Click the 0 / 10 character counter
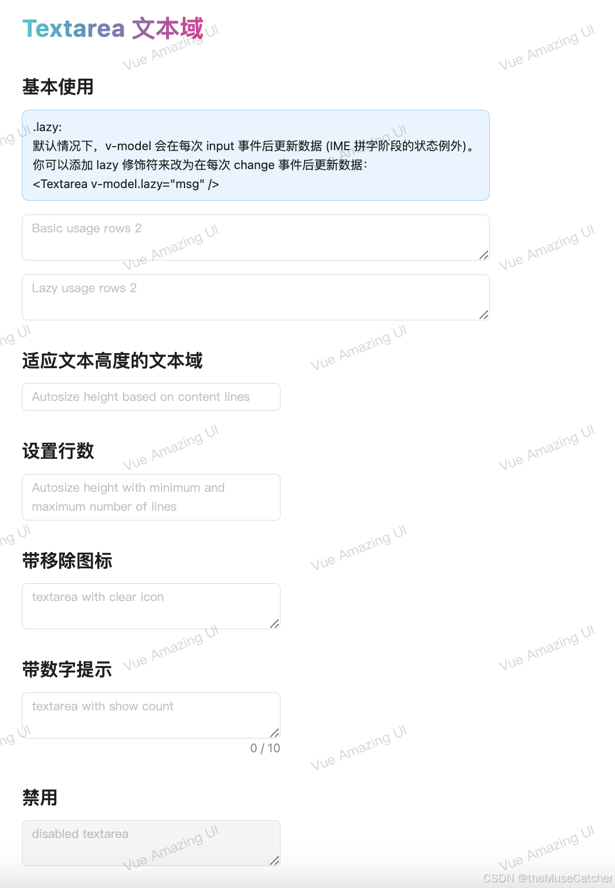615x888 pixels. [265, 748]
